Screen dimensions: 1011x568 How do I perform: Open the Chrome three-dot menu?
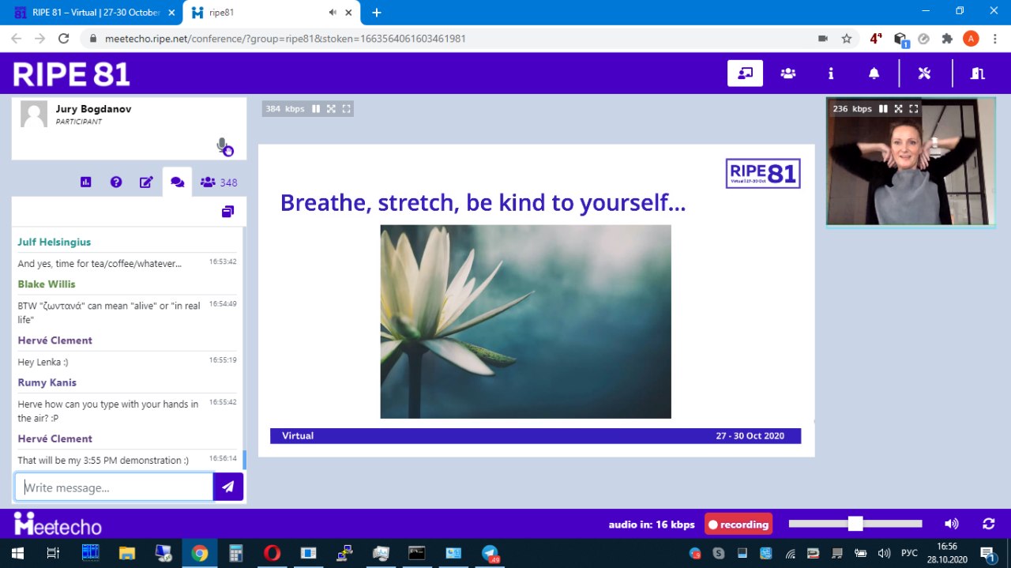tap(994, 38)
